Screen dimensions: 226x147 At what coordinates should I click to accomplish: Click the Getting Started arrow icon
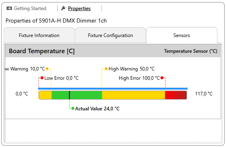click(9, 8)
